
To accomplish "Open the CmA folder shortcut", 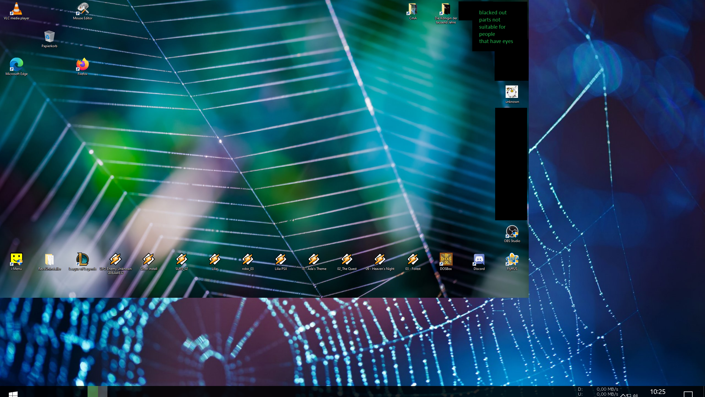I will pos(413,9).
